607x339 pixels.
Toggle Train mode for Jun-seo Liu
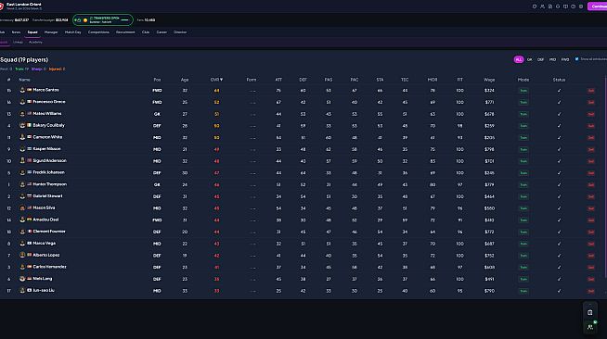523,291
